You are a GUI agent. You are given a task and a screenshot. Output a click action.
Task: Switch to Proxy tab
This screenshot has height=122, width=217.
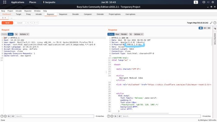[29, 14]
